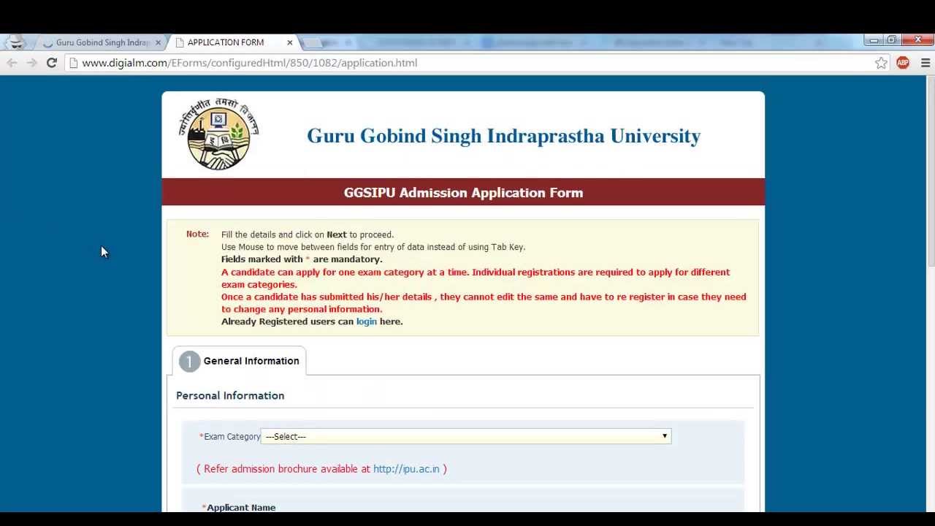Open the General Information form tab
This screenshot has height=526, width=935.
pos(240,361)
